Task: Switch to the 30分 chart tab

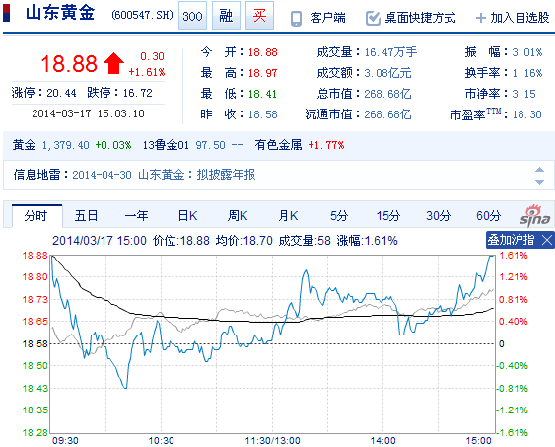Action: 439,216
